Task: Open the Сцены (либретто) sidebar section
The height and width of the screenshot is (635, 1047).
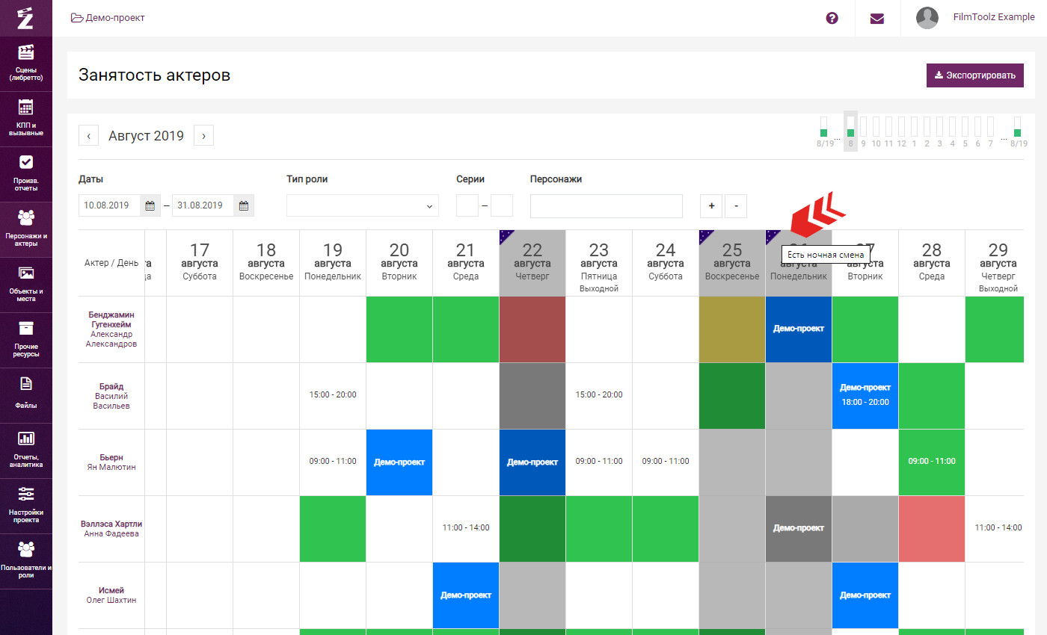Action: coord(26,63)
